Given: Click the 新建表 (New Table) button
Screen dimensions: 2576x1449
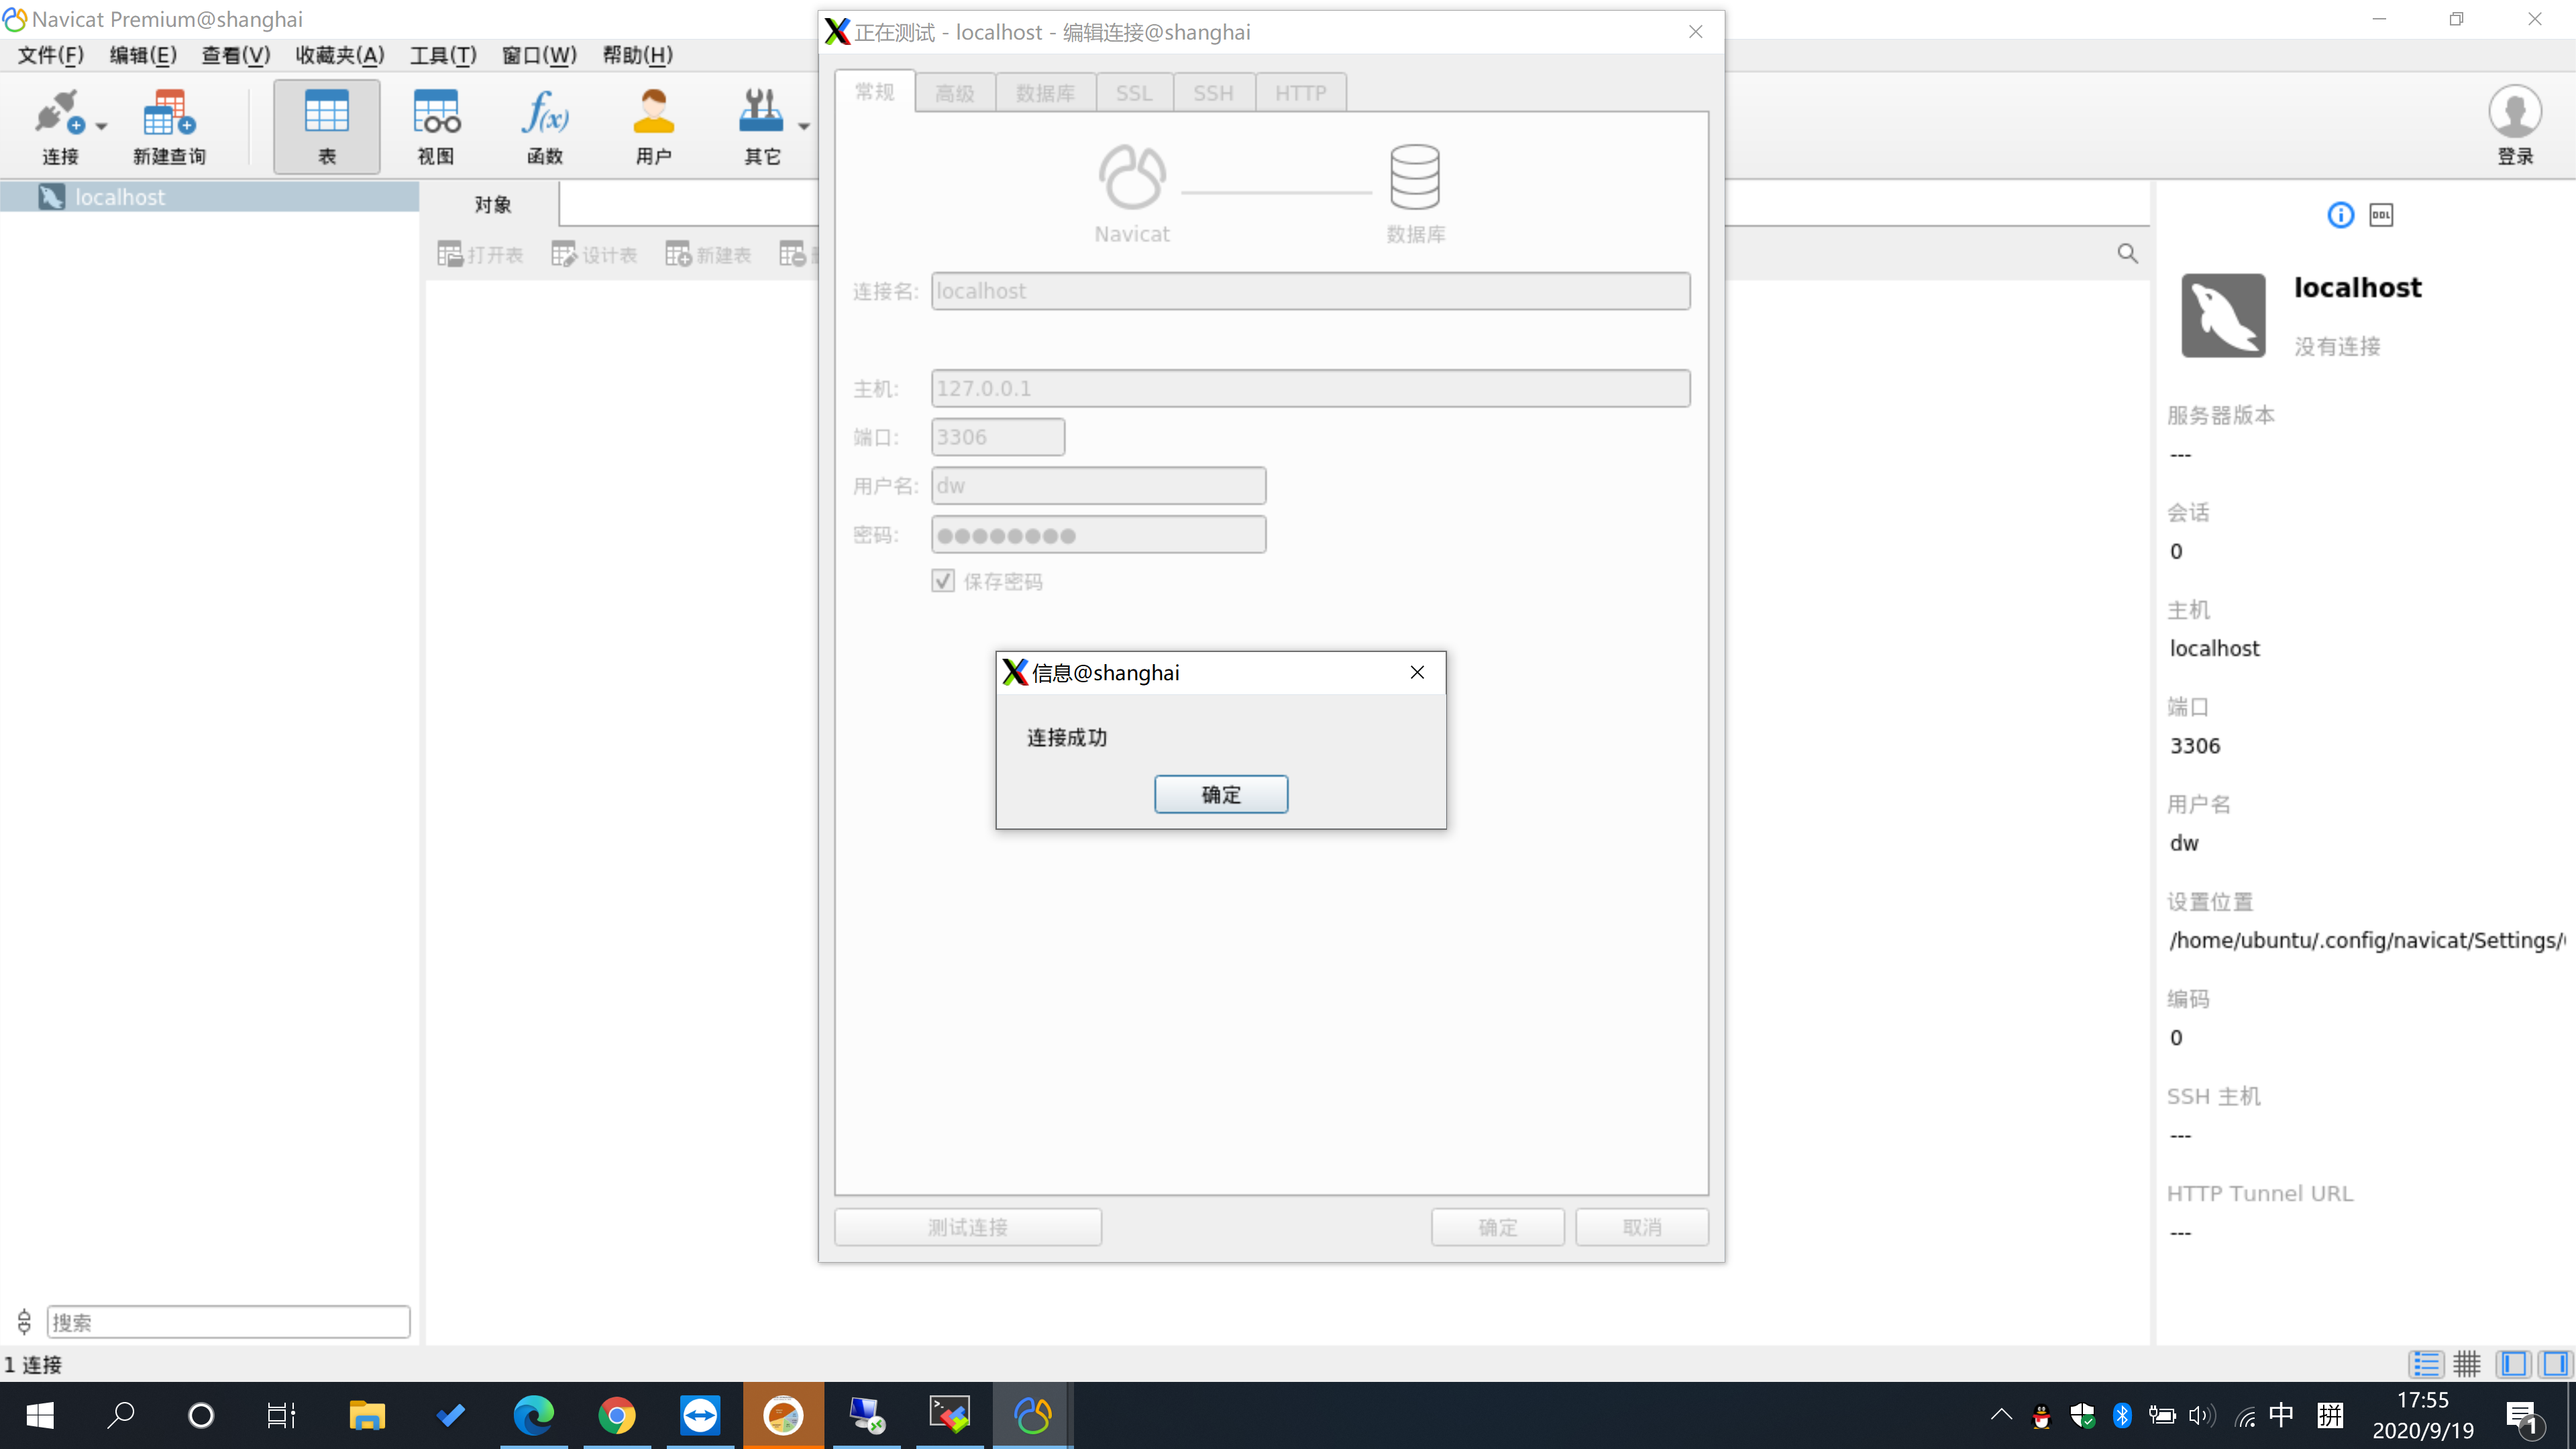Looking at the screenshot, I should click(x=708, y=255).
